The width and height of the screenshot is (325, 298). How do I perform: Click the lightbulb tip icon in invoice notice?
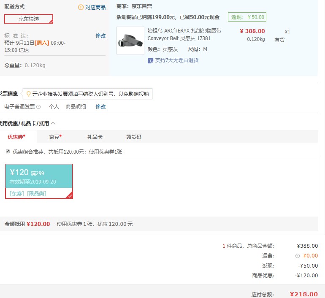(28, 94)
